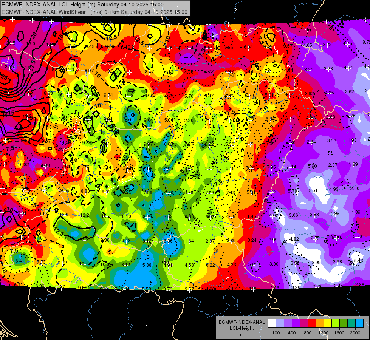The width and height of the screenshot is (370, 340).
Task: Click the grid value 2.51
Action: point(313,190)
